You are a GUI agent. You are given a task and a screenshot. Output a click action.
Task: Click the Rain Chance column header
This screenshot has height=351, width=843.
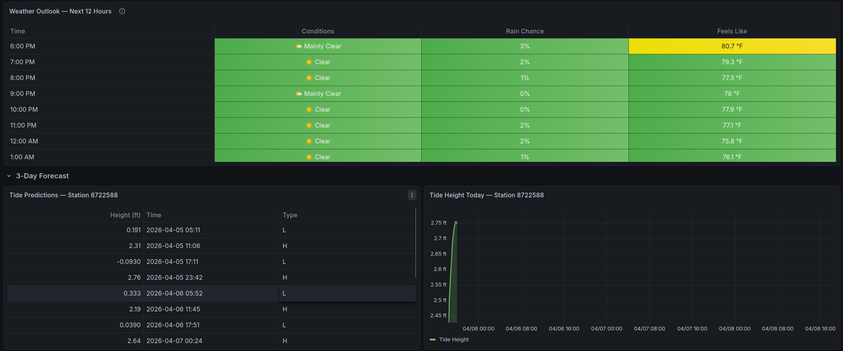pyautogui.click(x=524, y=31)
